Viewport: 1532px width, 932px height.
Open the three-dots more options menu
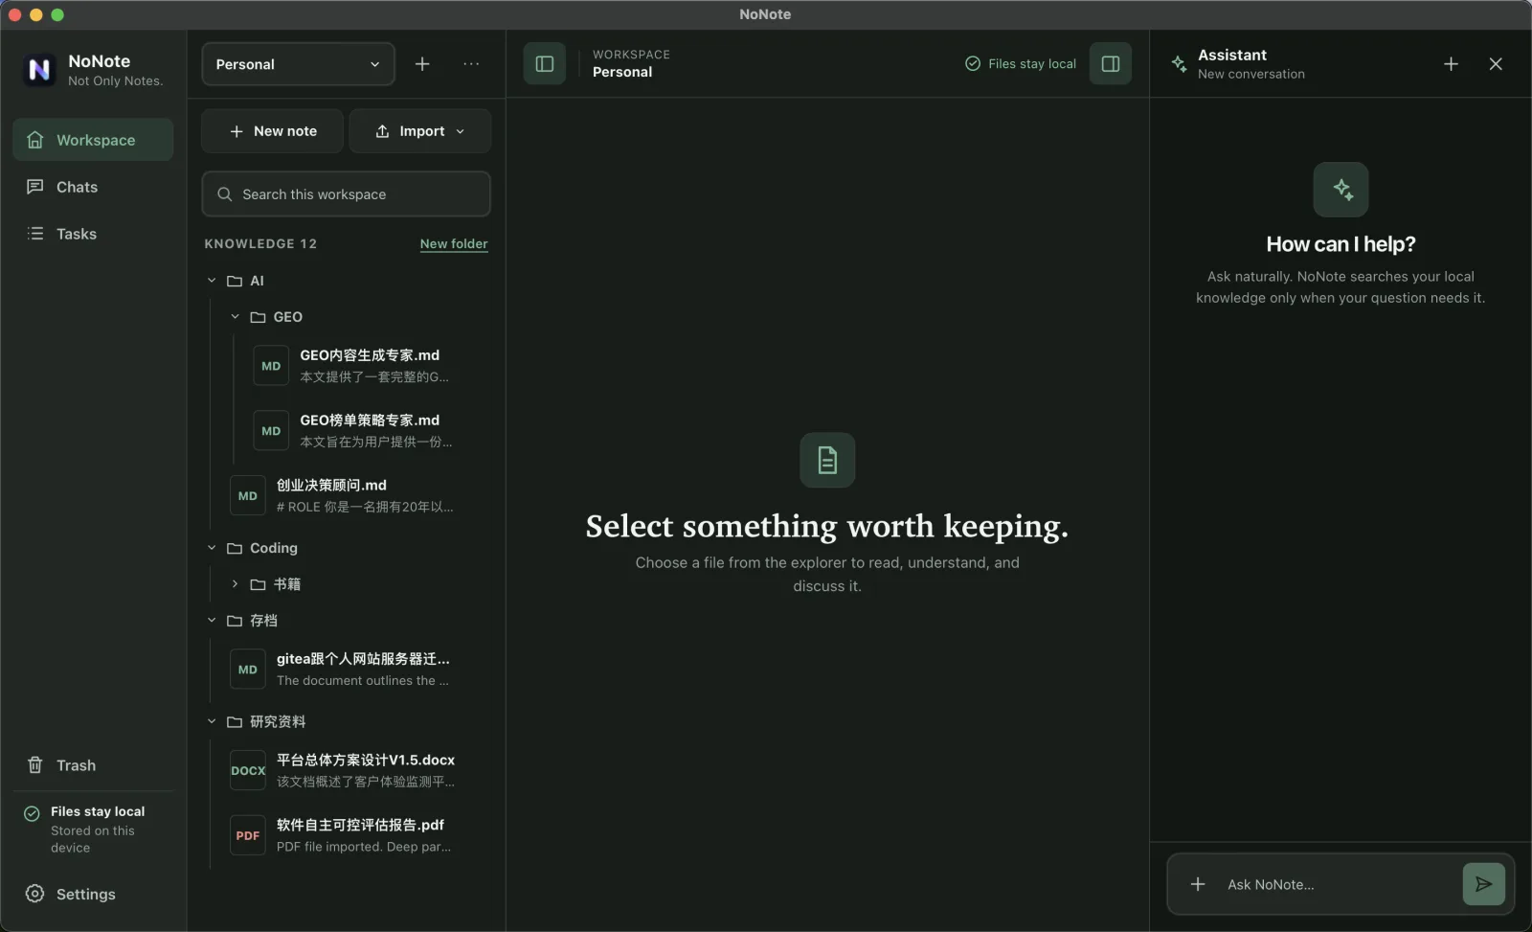point(471,64)
